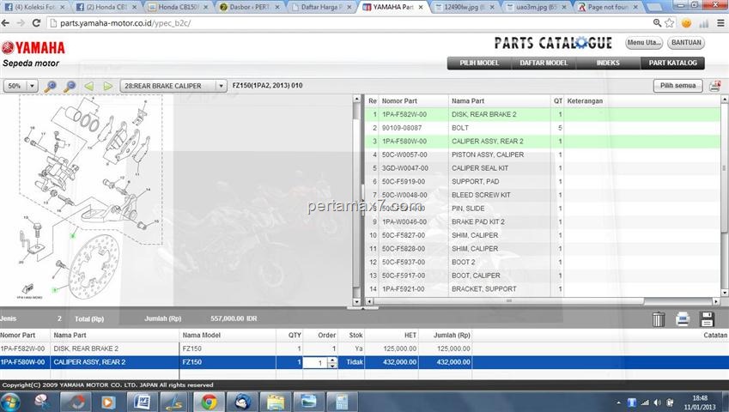Save the order list with floppy disk icon
This screenshot has height=412, width=729.
(x=708, y=319)
